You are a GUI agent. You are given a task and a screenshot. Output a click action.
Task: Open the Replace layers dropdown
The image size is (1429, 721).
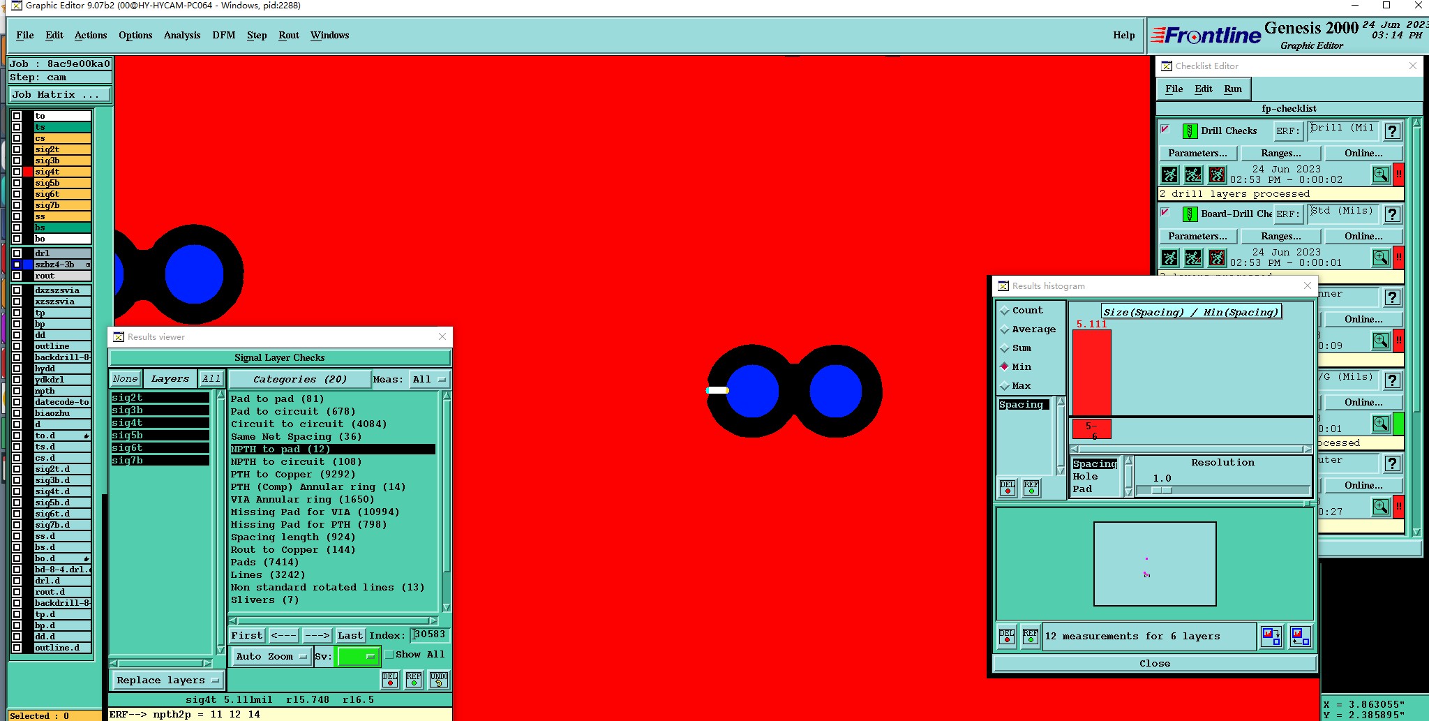pos(167,680)
